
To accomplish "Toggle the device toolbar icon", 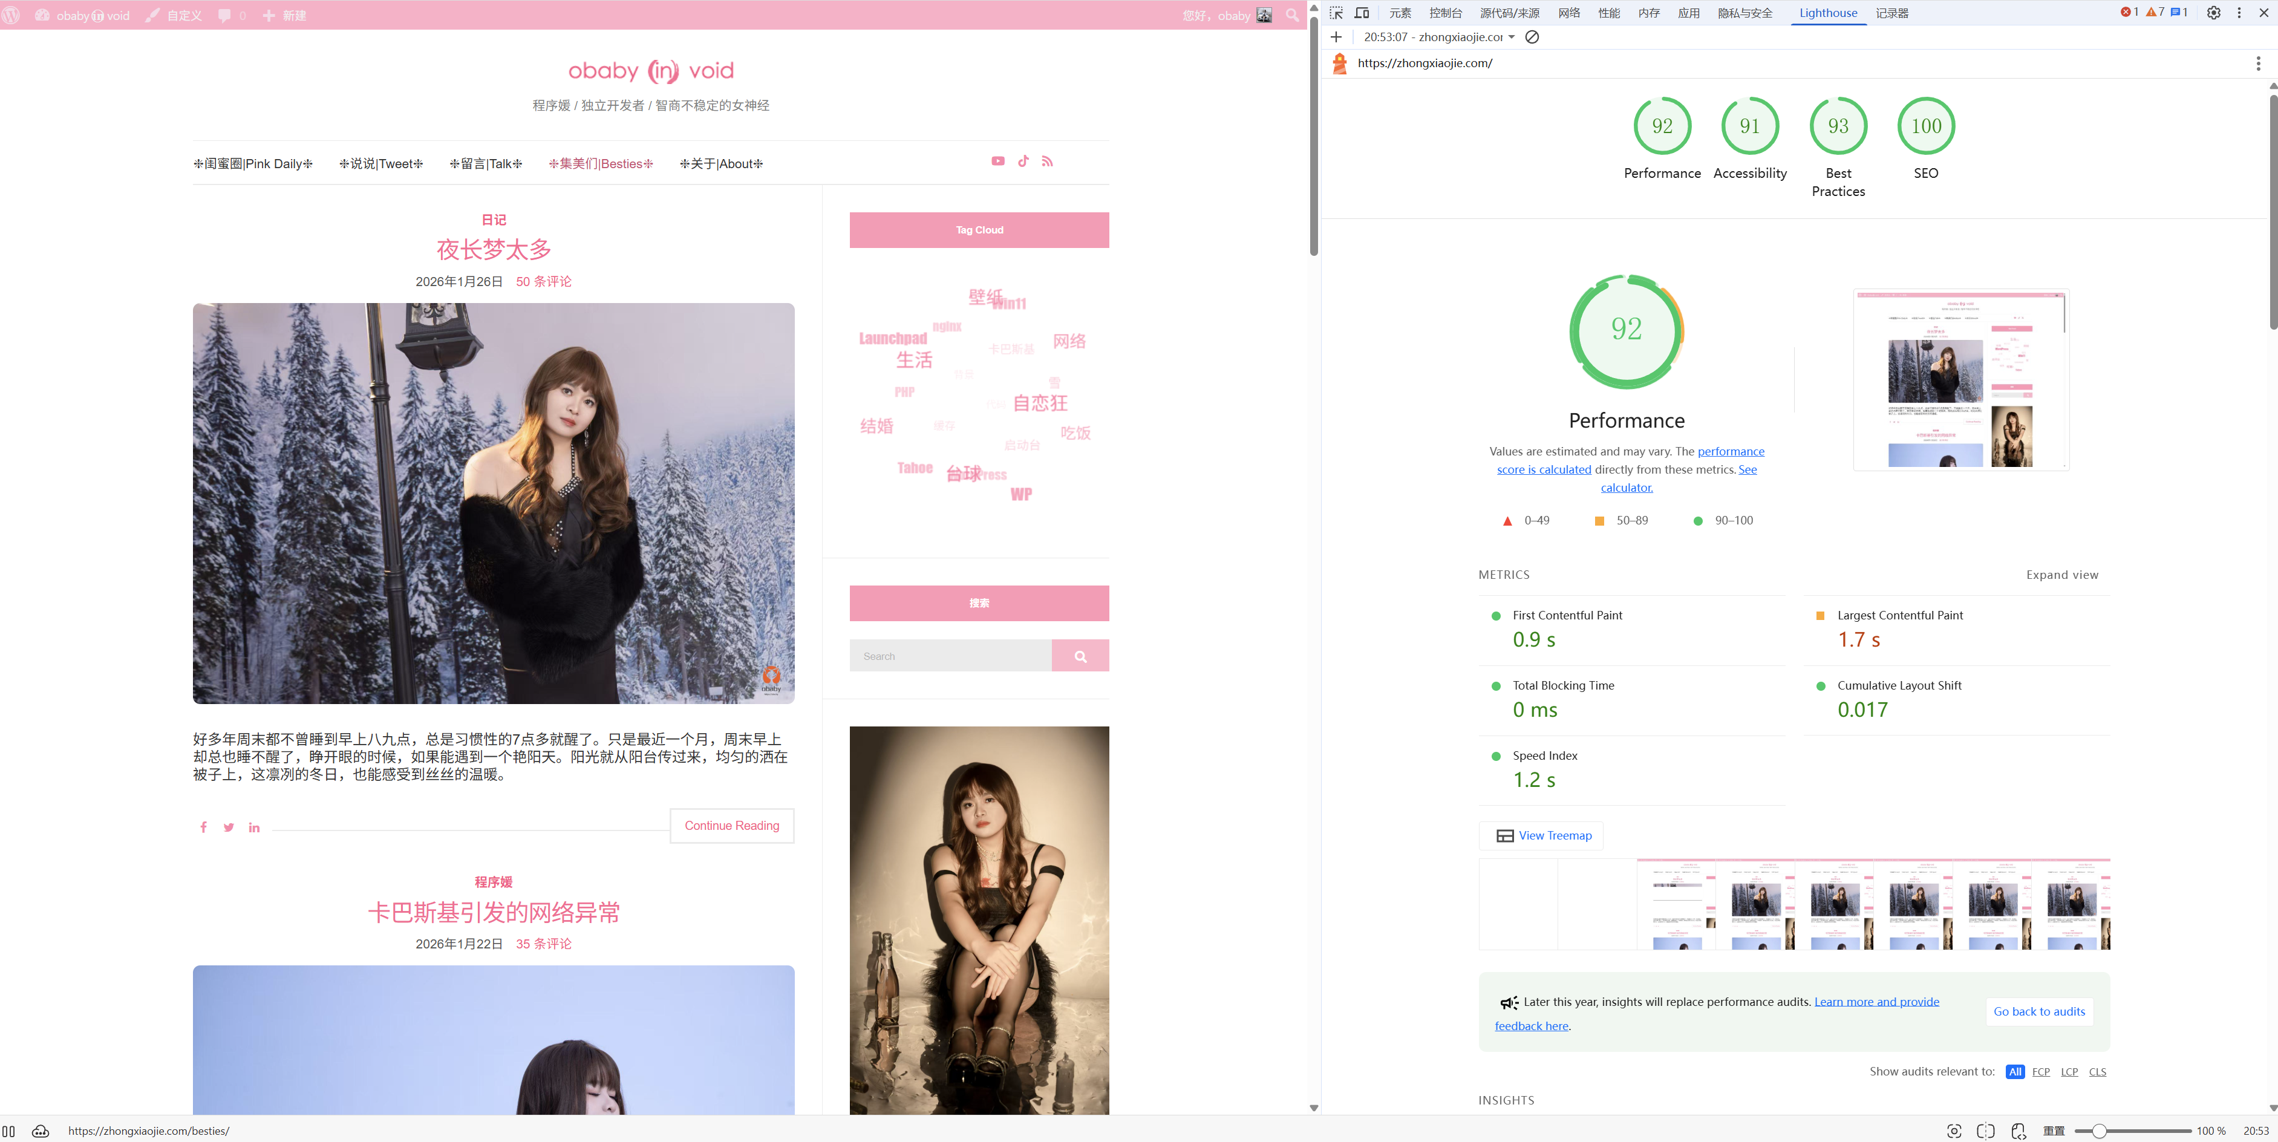I will tap(1362, 13).
